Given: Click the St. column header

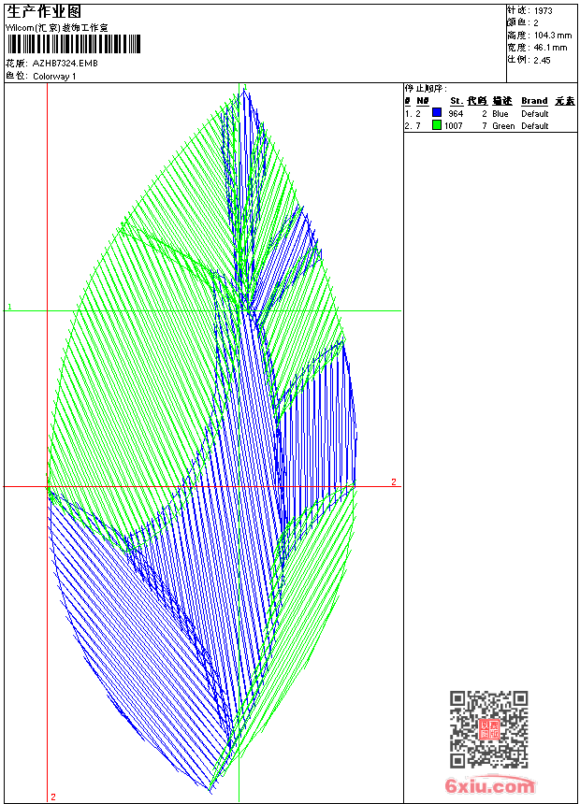Looking at the screenshot, I should coord(457,101).
